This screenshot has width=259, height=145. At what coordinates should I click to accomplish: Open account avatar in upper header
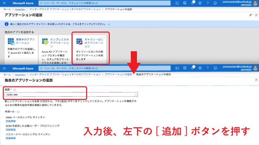(x=255, y=3)
